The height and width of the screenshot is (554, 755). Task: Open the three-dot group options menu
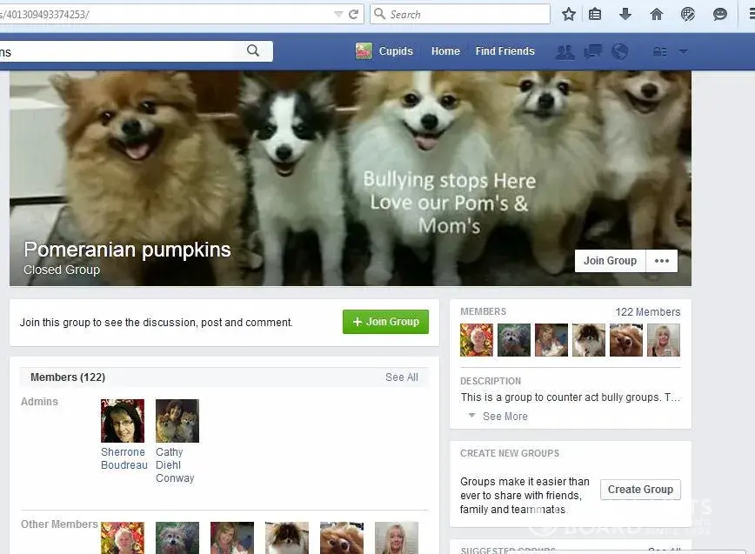coord(661,261)
